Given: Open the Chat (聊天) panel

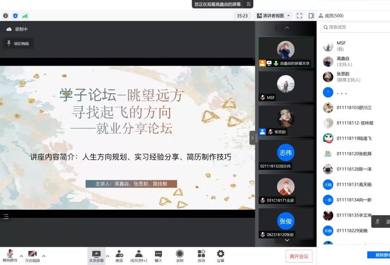Looking at the screenshot, I should [158, 254].
